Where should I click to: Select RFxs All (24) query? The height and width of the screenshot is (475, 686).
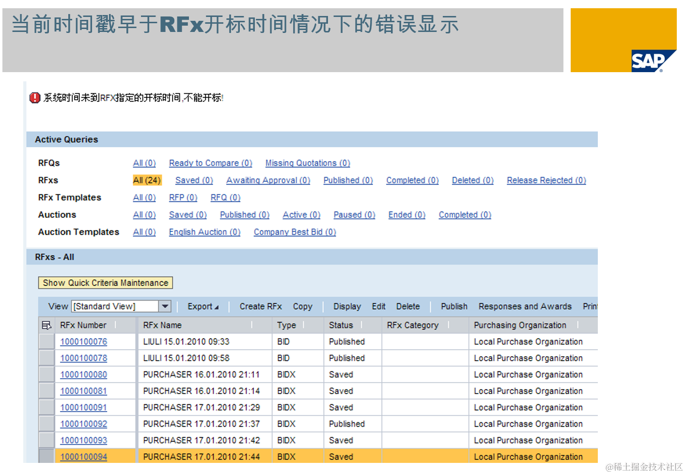pyautogui.click(x=147, y=180)
